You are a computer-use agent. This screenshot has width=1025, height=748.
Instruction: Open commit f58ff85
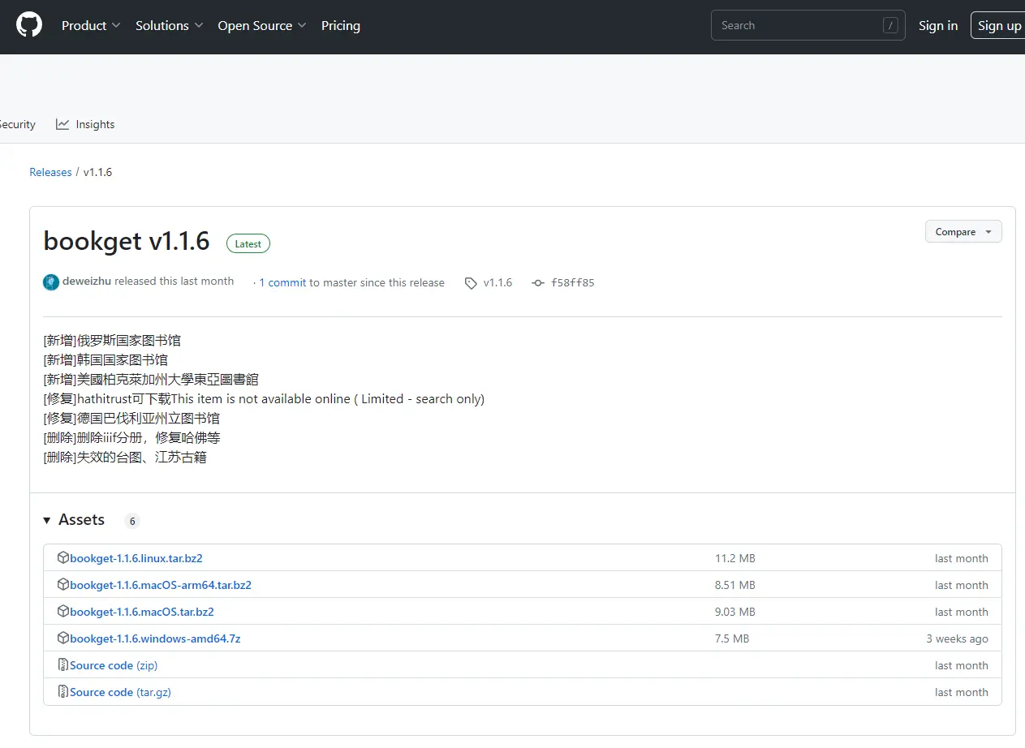tap(573, 283)
